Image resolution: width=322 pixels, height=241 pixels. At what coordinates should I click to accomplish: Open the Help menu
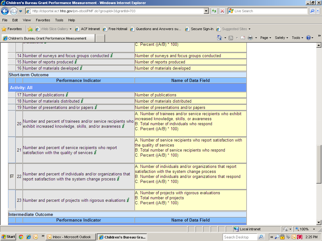coord(71,20)
